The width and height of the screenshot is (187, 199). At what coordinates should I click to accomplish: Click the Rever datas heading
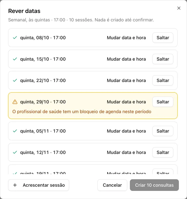[24, 11]
